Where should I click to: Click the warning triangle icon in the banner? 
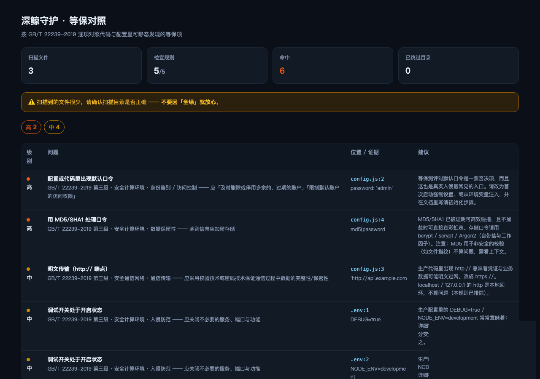tap(32, 102)
